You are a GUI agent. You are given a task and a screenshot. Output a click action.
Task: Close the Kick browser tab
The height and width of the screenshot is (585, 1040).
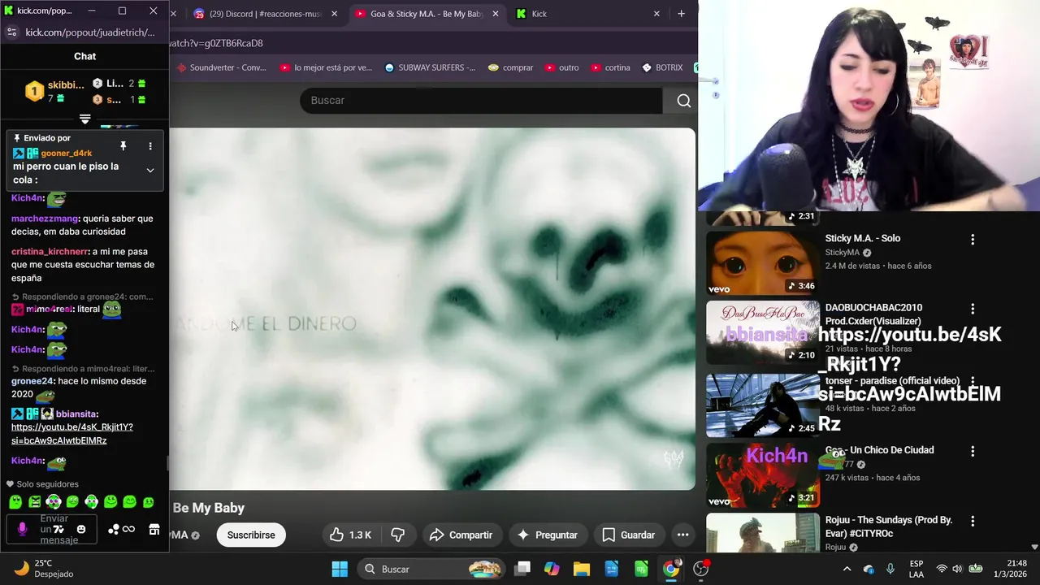coord(657,14)
